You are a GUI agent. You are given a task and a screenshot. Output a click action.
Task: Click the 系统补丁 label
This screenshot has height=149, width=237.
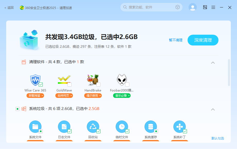180,137
